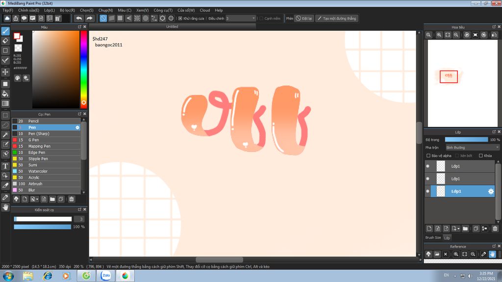Open the Điều chỉnh value dropdown
Viewport: 502px width, 282px height.
[241, 19]
